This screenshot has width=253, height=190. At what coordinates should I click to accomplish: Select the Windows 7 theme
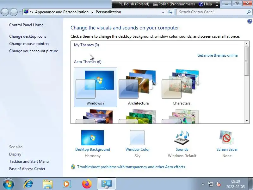pyautogui.click(x=96, y=87)
